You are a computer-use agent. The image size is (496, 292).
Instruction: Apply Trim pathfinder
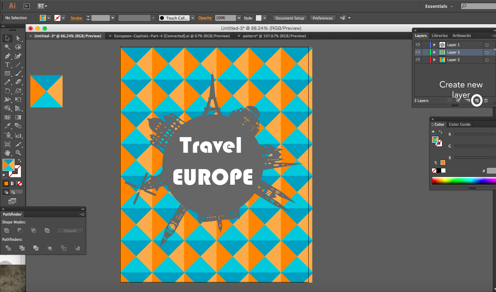(x=22, y=248)
